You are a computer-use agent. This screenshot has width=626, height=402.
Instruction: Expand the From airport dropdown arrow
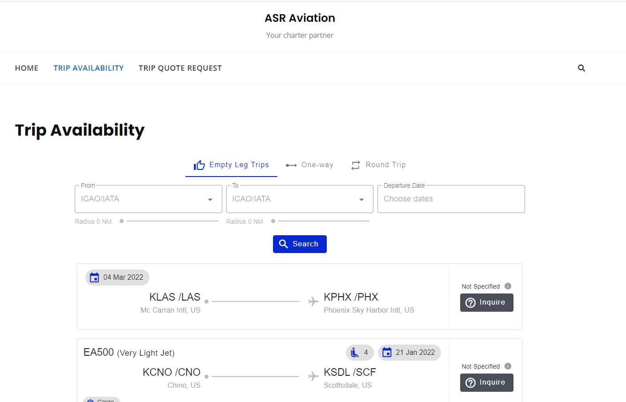click(210, 200)
